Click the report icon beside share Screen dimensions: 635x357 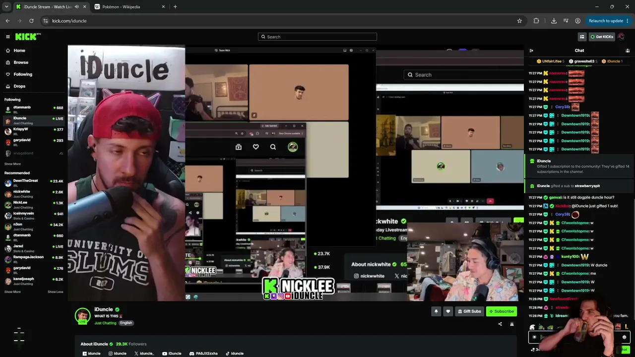[512, 324]
